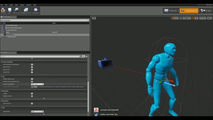
Task: Open the View menu
Action: [x=16, y=5]
